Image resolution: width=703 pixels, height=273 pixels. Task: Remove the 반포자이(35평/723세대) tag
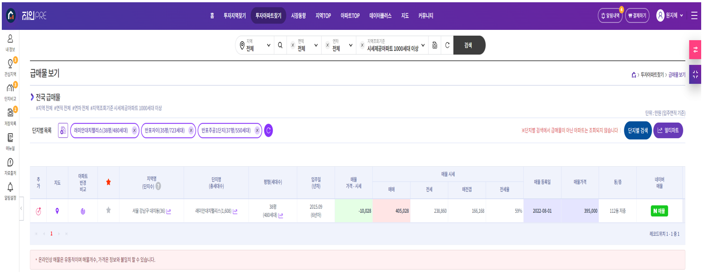click(191, 130)
